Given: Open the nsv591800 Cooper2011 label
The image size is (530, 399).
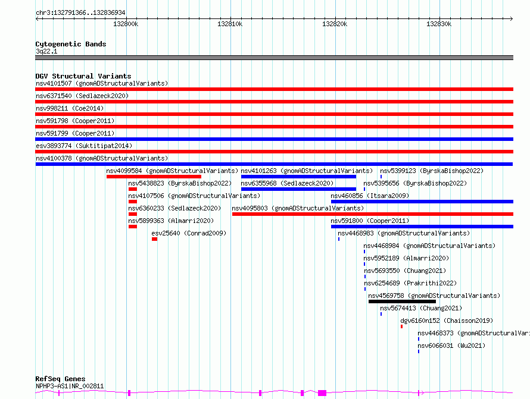Looking at the screenshot, I should [370, 221].
